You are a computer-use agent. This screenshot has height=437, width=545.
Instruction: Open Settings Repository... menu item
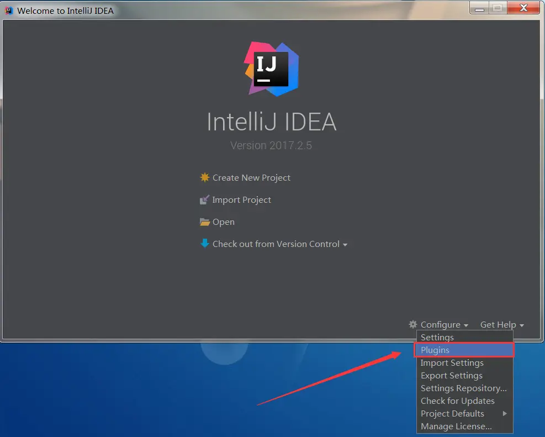pos(465,388)
